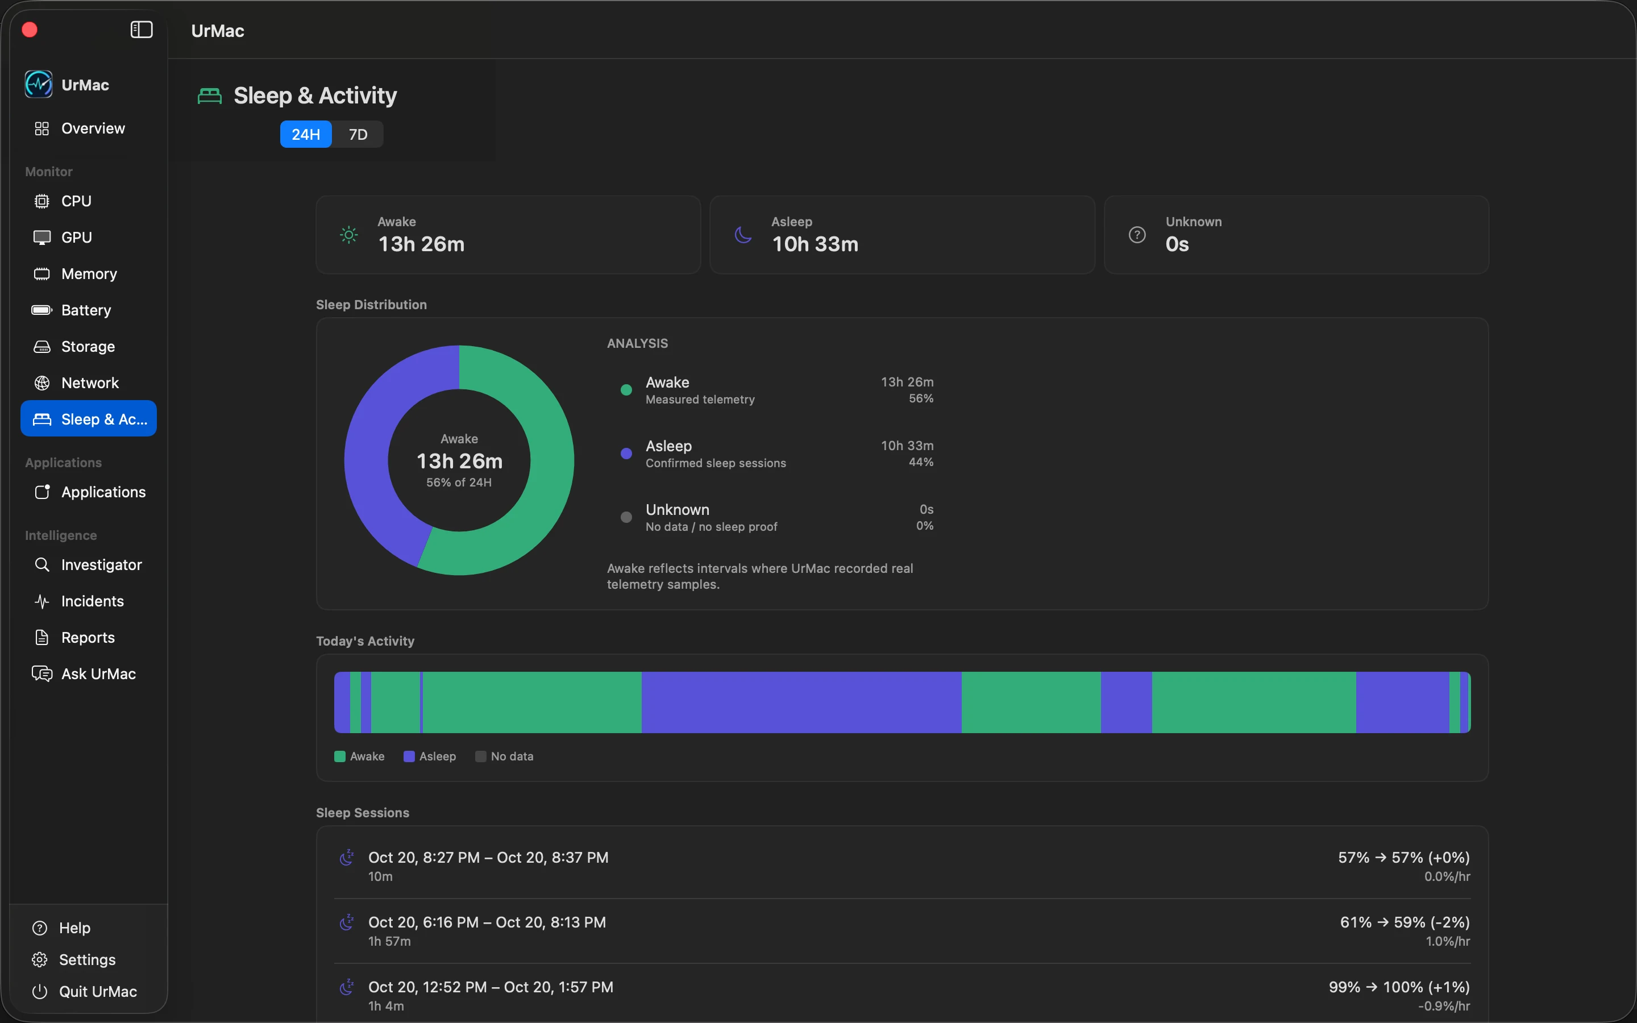Click the long Asleep segment in activity bar
The image size is (1637, 1023).
[801, 702]
